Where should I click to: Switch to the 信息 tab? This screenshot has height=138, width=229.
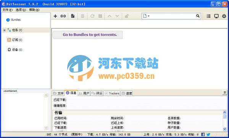point(71,93)
